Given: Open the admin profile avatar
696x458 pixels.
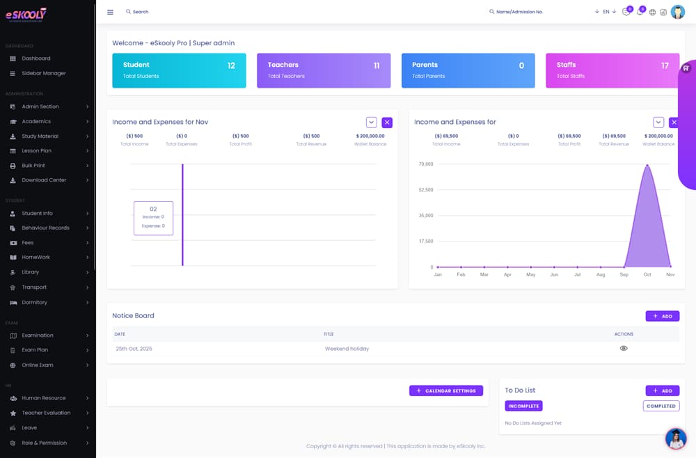Looking at the screenshot, I should [x=677, y=12].
